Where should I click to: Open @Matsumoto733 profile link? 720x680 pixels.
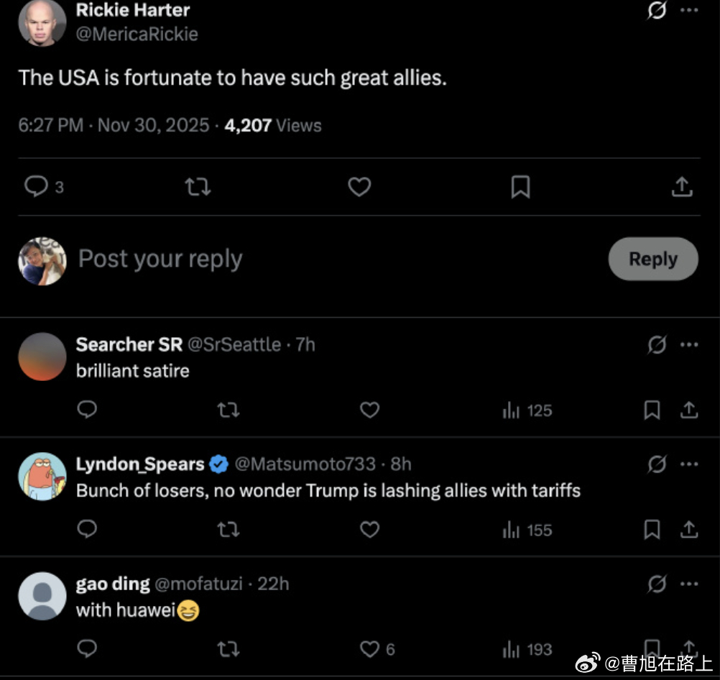pos(305,464)
